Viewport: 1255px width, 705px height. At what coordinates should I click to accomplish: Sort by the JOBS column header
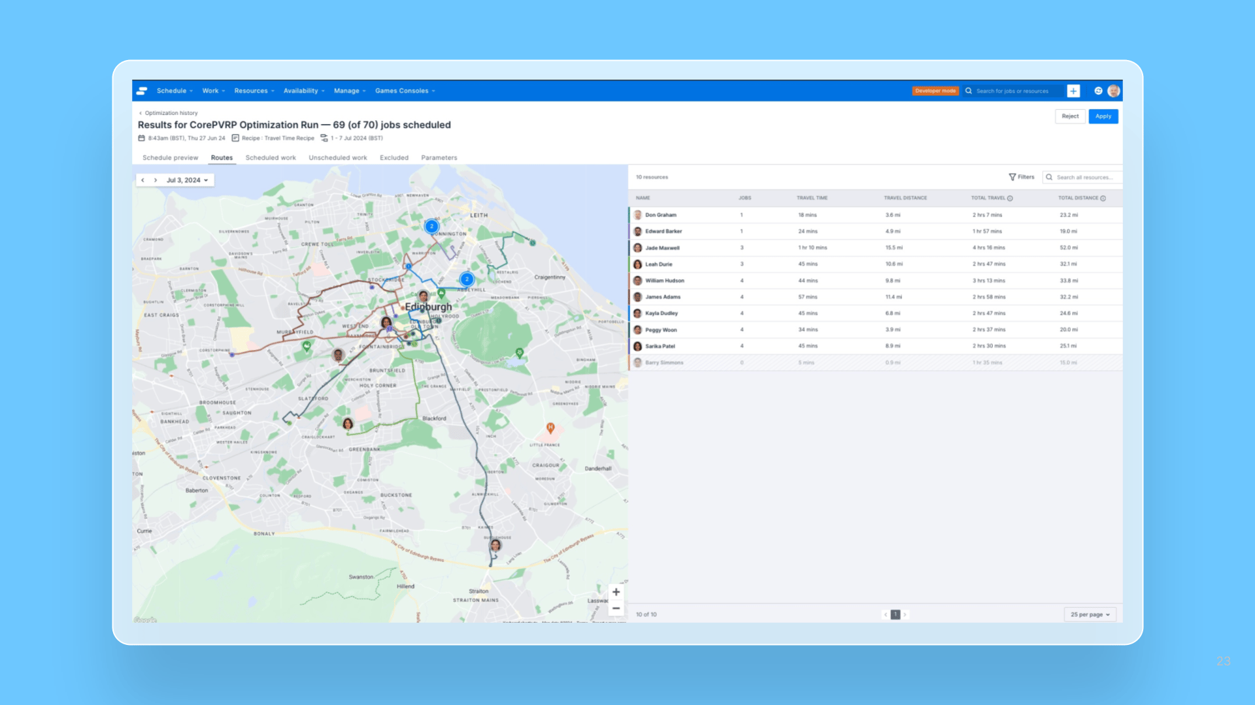pyautogui.click(x=745, y=198)
